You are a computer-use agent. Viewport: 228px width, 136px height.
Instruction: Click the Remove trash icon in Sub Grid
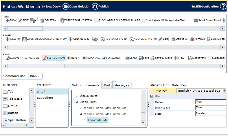pyautogui.click(x=192, y=39)
